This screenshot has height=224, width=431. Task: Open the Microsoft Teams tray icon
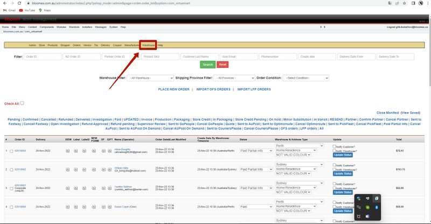point(367,216)
